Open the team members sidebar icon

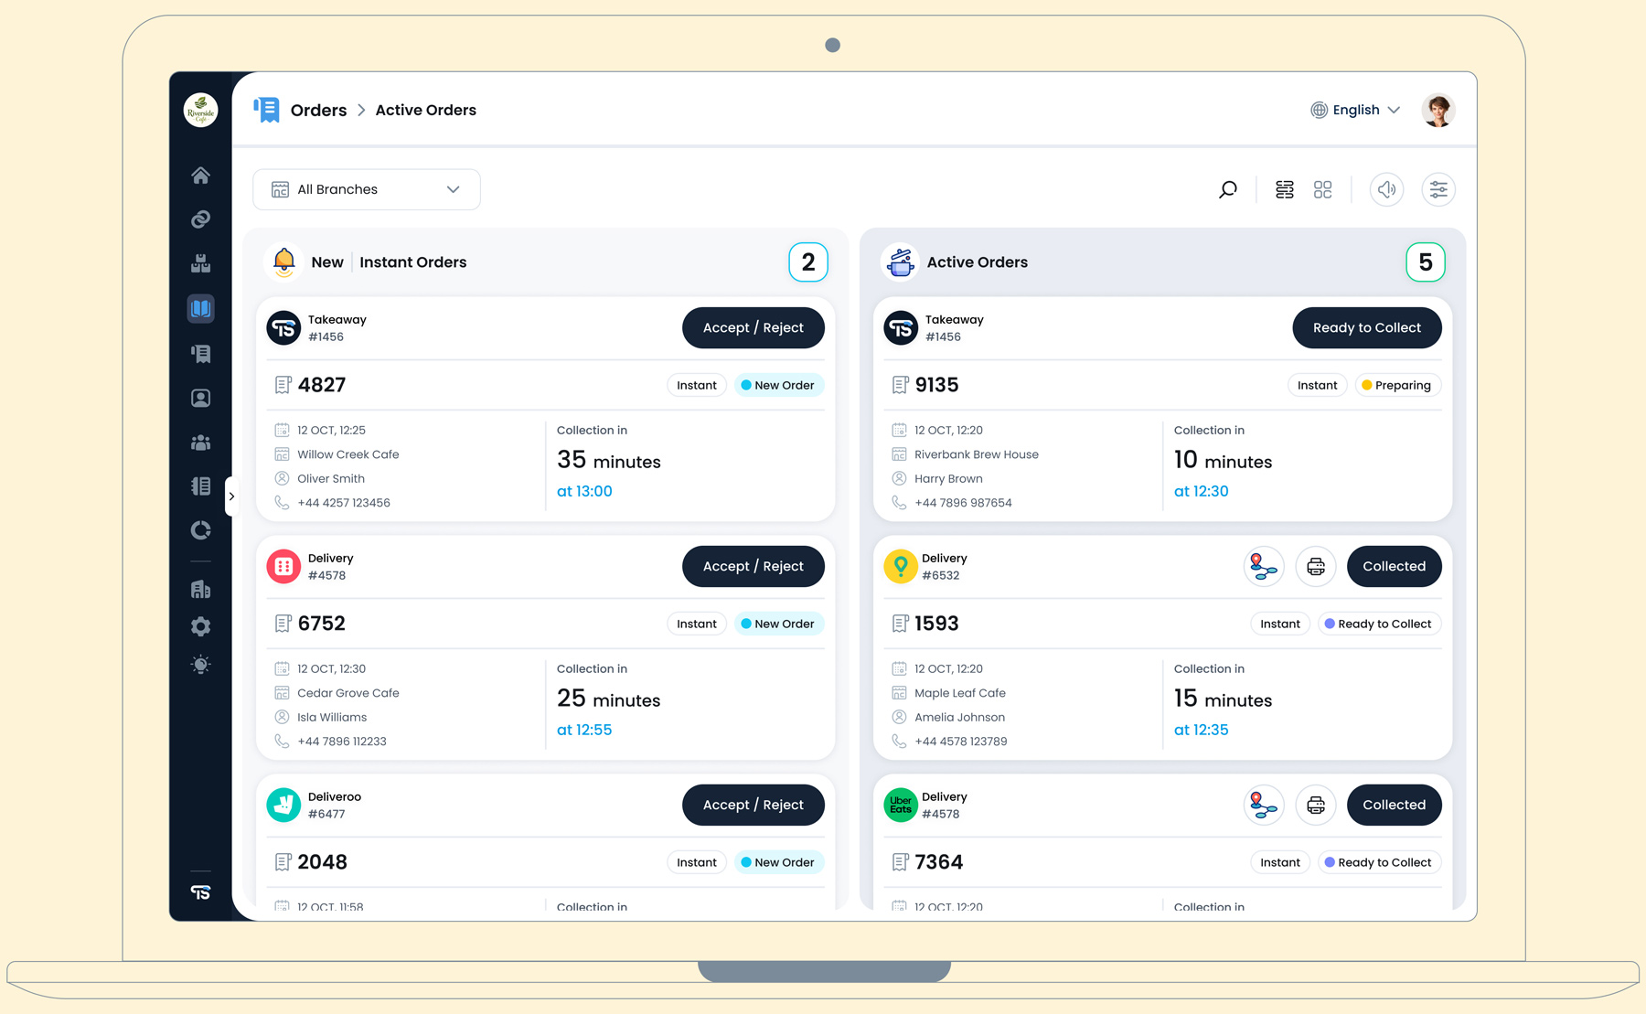click(200, 443)
